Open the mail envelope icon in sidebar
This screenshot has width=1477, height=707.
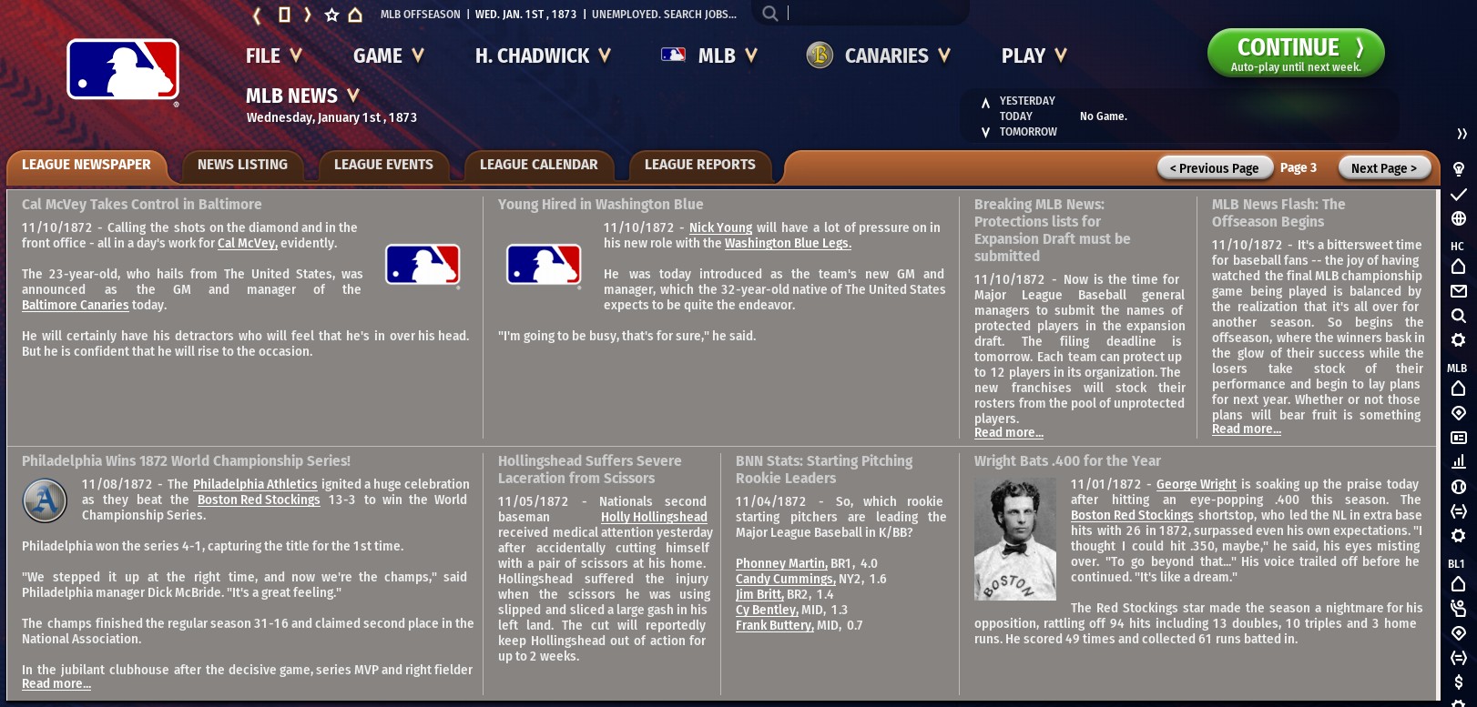(x=1458, y=291)
